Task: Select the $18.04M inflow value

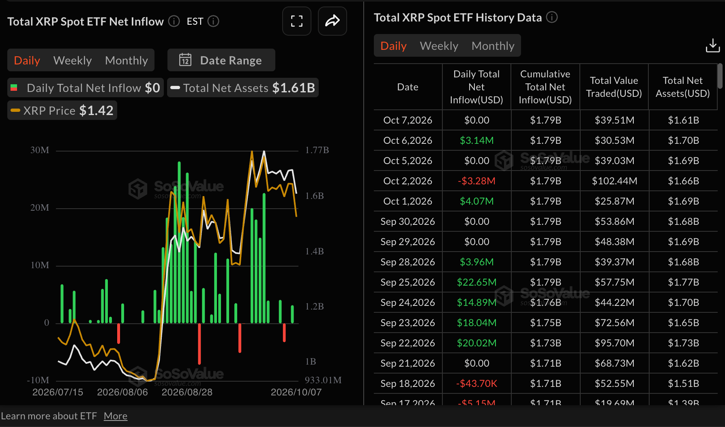Action: pos(477,322)
